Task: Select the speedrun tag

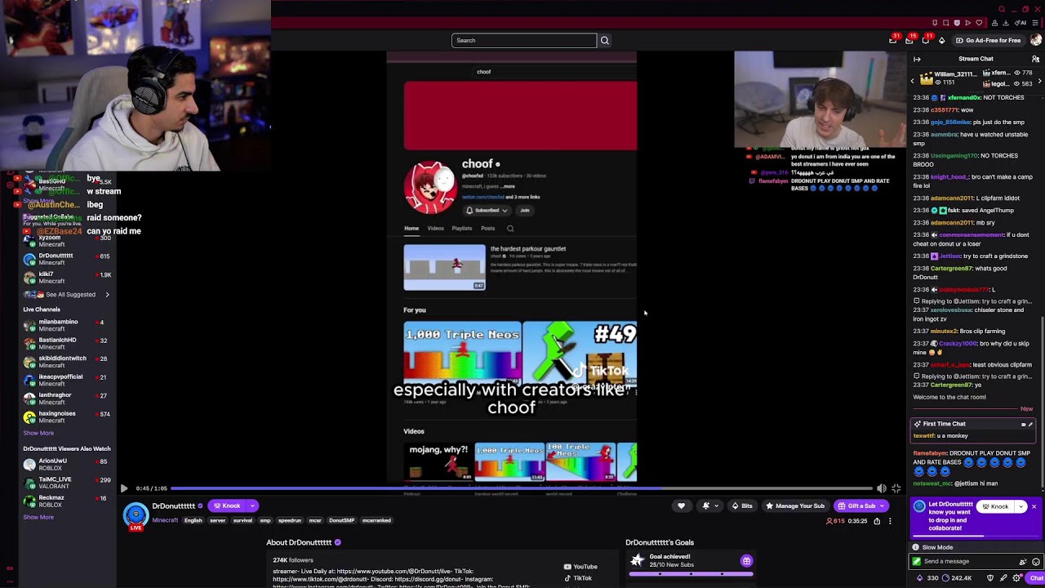Action: pyautogui.click(x=290, y=520)
